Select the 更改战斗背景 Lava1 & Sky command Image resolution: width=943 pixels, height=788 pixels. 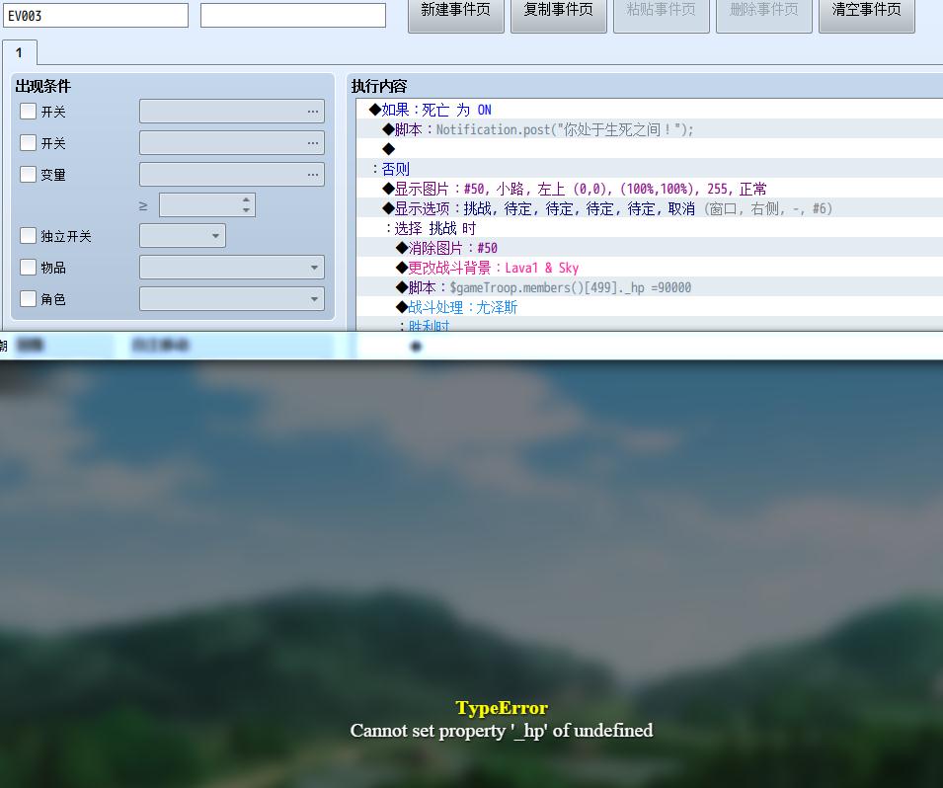point(650,268)
